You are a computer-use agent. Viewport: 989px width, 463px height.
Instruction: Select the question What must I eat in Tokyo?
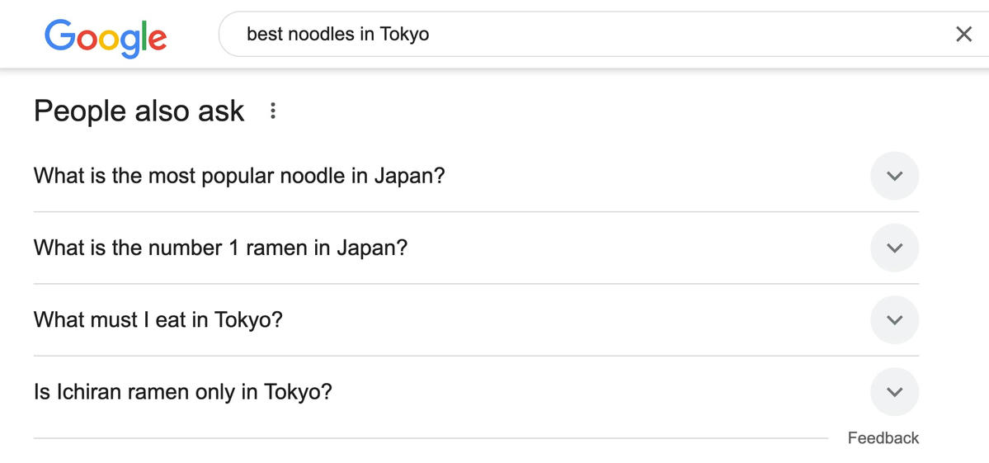[x=158, y=320]
